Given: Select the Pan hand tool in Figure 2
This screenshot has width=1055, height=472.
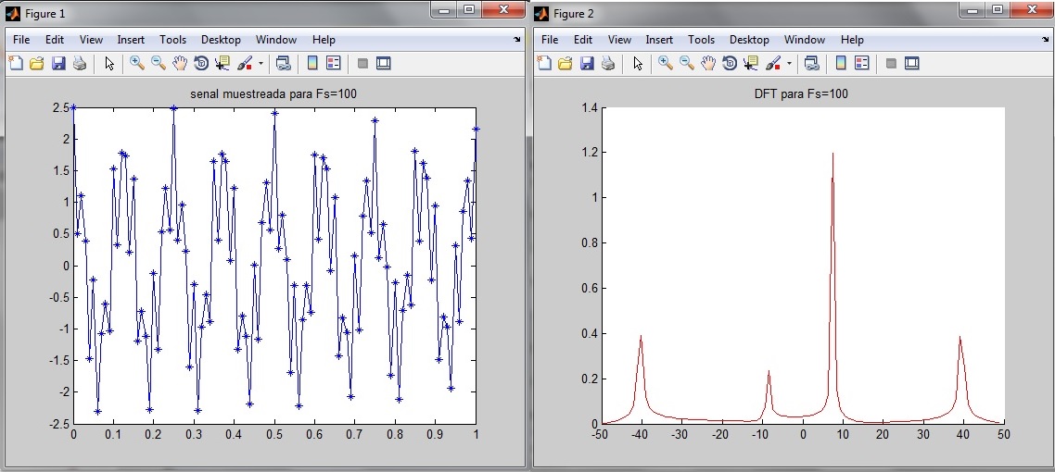Looking at the screenshot, I should coord(708,64).
